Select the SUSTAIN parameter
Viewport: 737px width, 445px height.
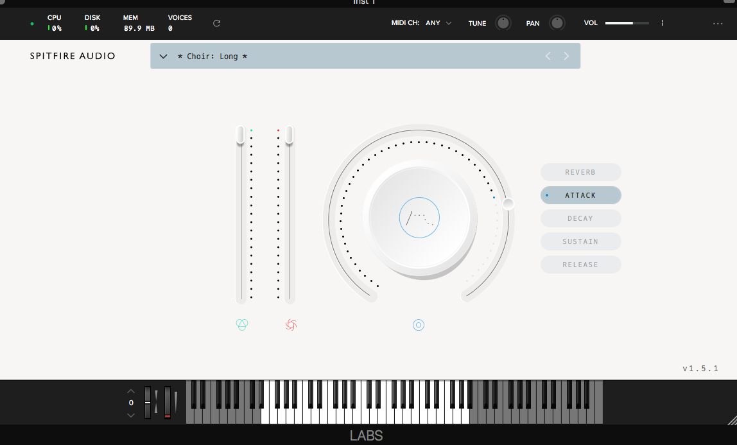[x=580, y=241]
